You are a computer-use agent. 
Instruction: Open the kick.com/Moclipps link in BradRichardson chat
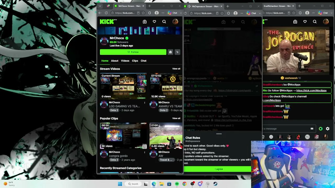coord(311,91)
